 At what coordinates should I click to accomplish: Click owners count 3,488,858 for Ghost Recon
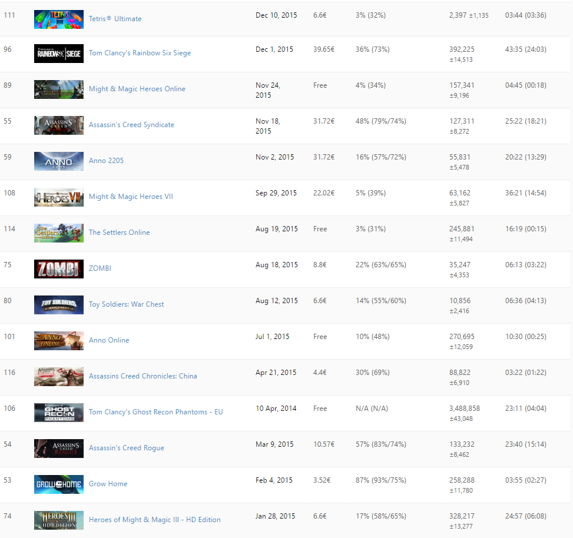465,409
